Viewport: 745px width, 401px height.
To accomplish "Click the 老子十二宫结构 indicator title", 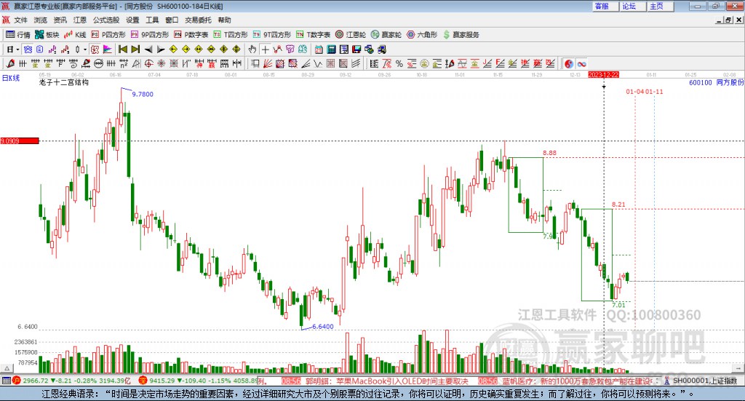I will [x=64, y=82].
